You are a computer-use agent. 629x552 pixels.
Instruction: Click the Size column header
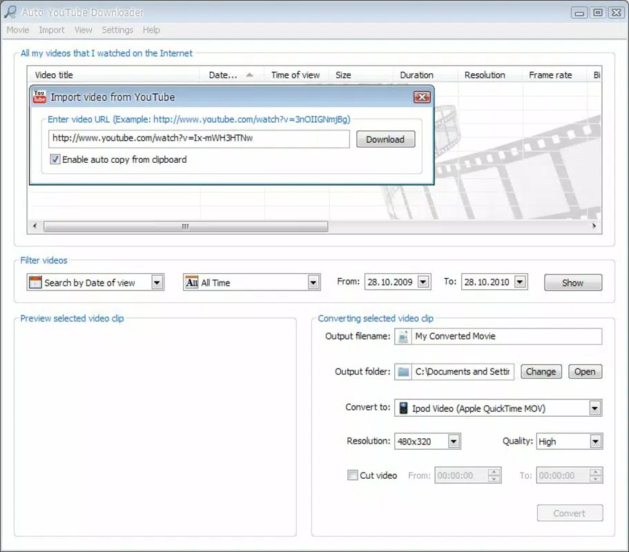(360, 75)
